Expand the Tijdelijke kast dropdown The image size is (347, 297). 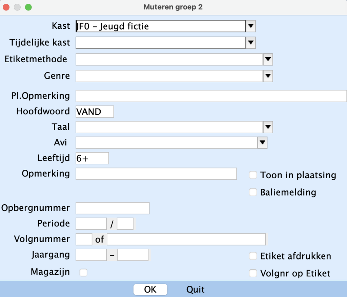(250, 43)
